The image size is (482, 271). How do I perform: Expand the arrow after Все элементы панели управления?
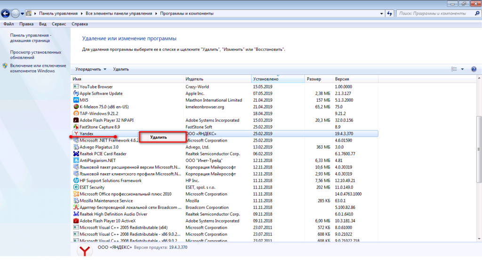(x=156, y=14)
